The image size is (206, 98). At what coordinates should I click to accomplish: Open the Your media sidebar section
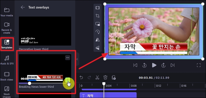pyautogui.click(x=7, y=12)
